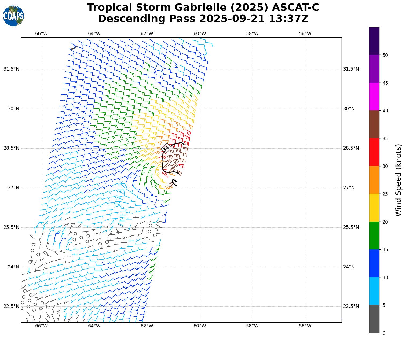Click the magenta 40–45 knot colorbar segment
Screen dimensions: 406x339
[374, 97]
